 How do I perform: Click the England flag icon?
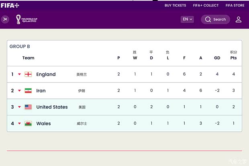[x=28, y=74]
